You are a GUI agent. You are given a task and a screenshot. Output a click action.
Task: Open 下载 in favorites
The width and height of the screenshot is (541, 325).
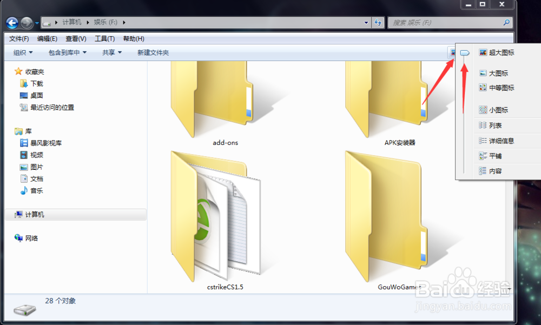coord(37,83)
